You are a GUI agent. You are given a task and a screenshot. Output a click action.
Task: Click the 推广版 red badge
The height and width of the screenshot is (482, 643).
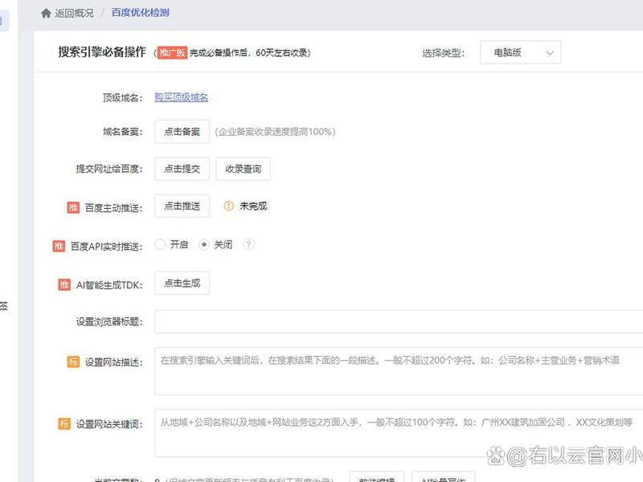[x=172, y=52]
